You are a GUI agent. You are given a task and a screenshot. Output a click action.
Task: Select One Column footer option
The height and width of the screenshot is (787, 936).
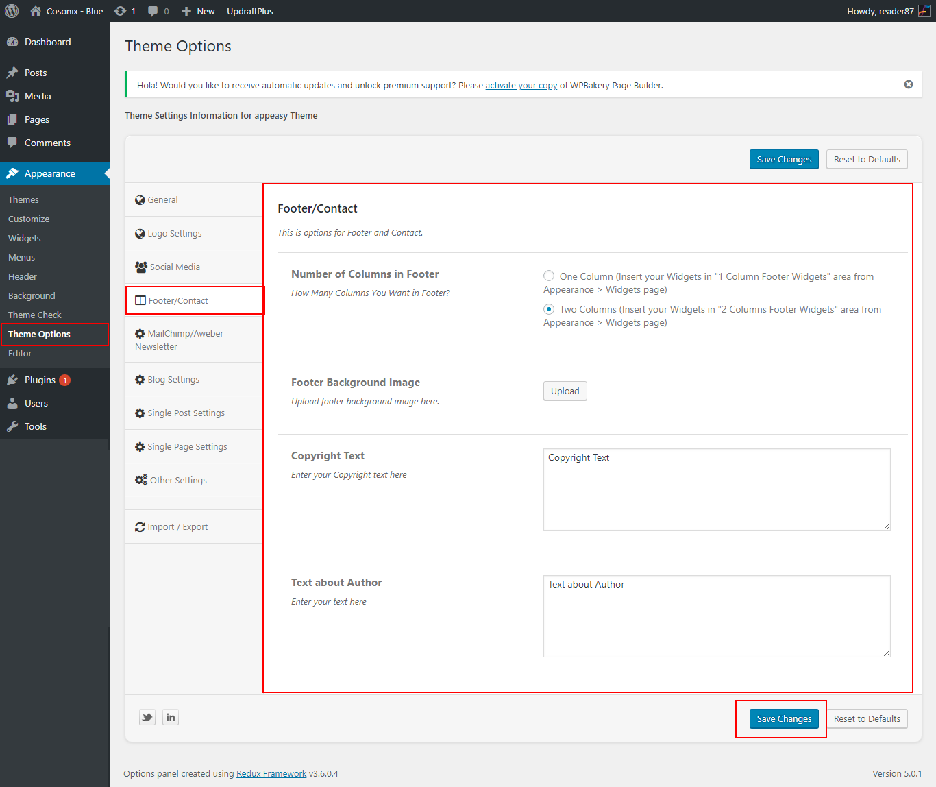pos(549,276)
